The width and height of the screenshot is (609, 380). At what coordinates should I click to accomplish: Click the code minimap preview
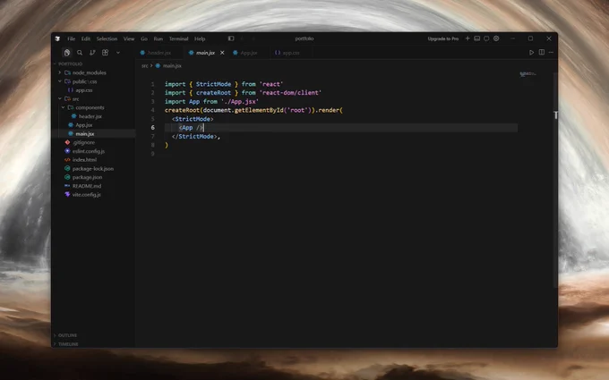tap(528, 73)
